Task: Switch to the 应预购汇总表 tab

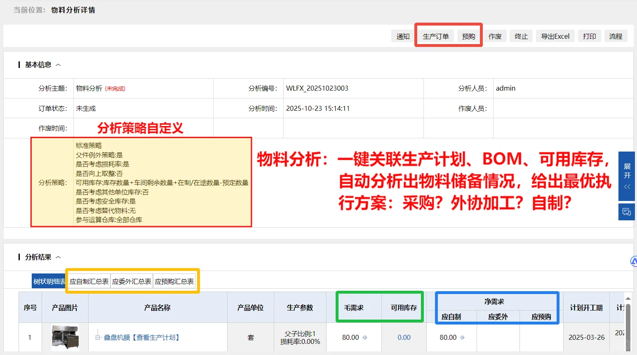Action: tap(174, 281)
